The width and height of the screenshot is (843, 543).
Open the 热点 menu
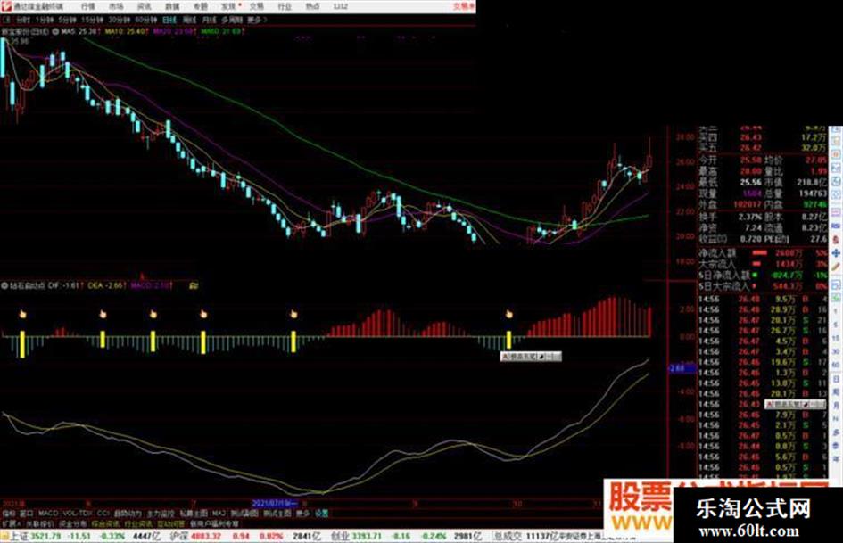point(312,6)
